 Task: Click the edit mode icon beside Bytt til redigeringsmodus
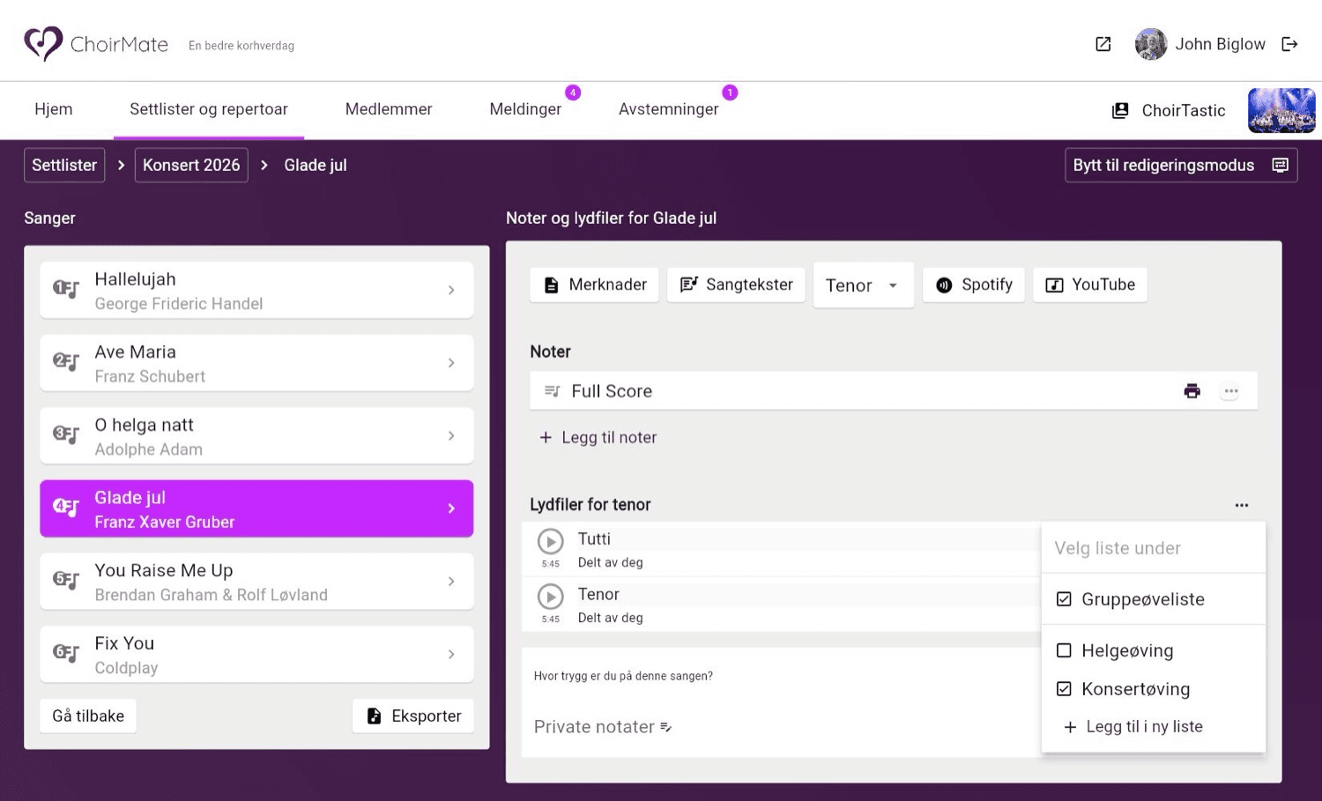pos(1280,165)
